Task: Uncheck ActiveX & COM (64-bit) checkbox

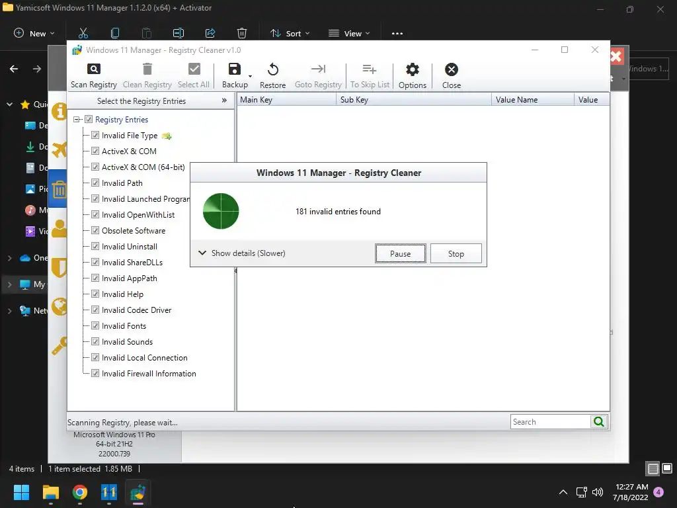Action: (x=95, y=167)
